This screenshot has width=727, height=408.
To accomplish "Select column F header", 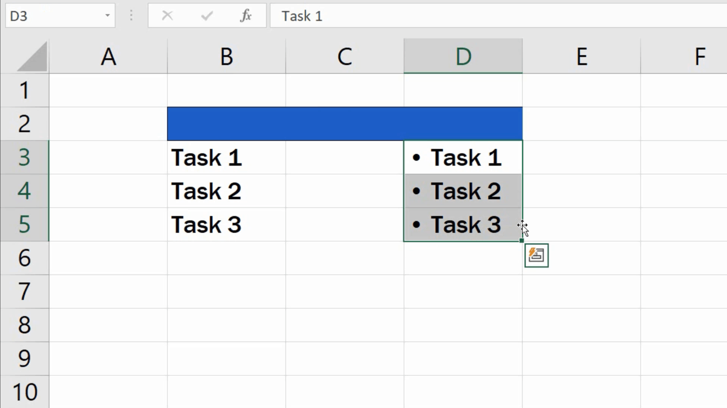I will (700, 56).
